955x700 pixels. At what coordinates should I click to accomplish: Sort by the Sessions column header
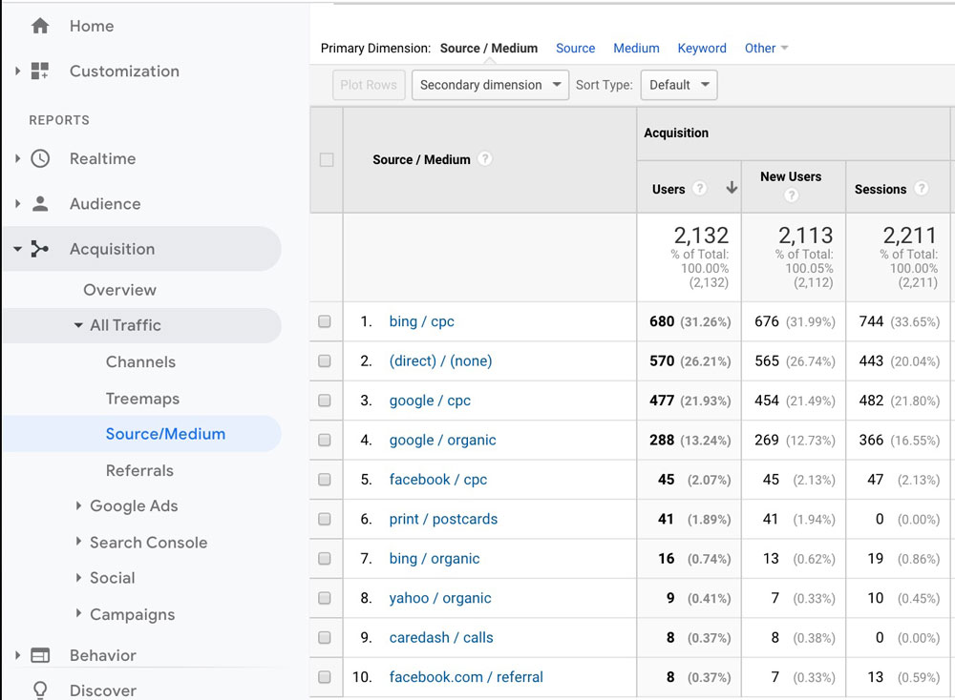[x=881, y=189]
